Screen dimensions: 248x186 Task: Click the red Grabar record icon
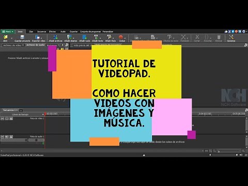[x=121, y=37]
